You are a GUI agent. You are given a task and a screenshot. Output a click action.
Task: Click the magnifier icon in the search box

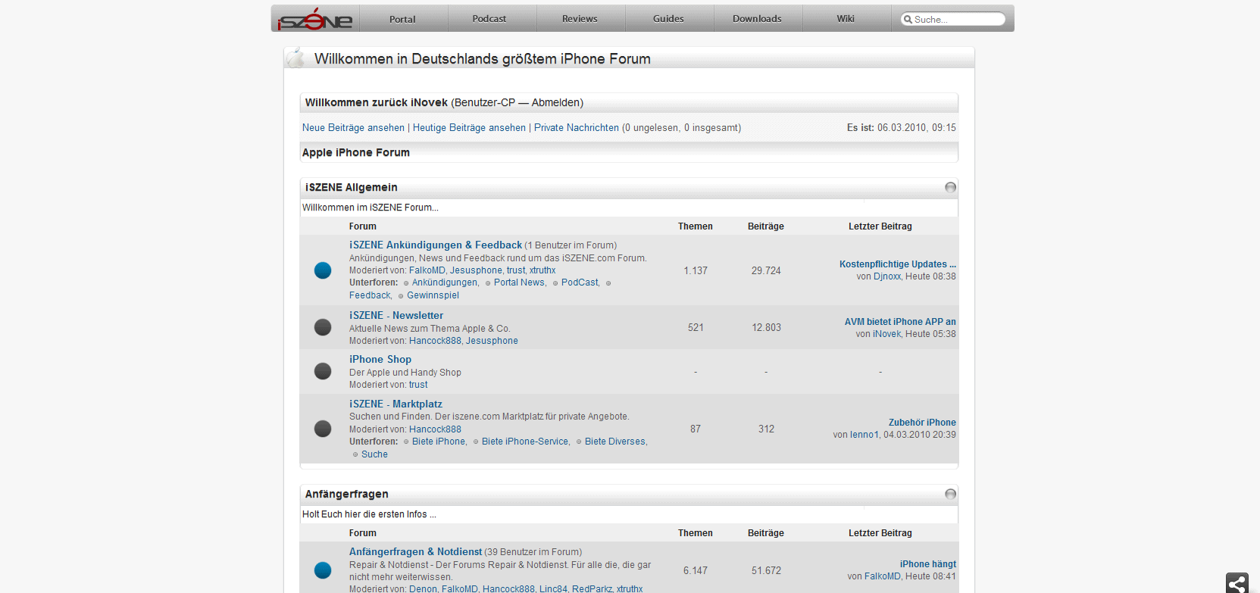click(908, 20)
